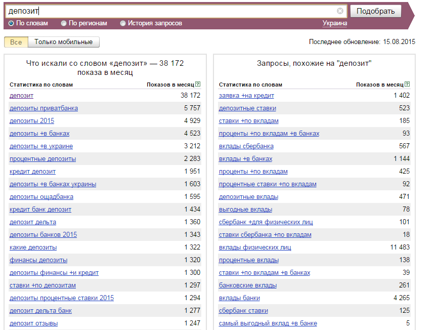
Task: Open the 'депозиты банков 2015' link
Action: click(x=43, y=235)
